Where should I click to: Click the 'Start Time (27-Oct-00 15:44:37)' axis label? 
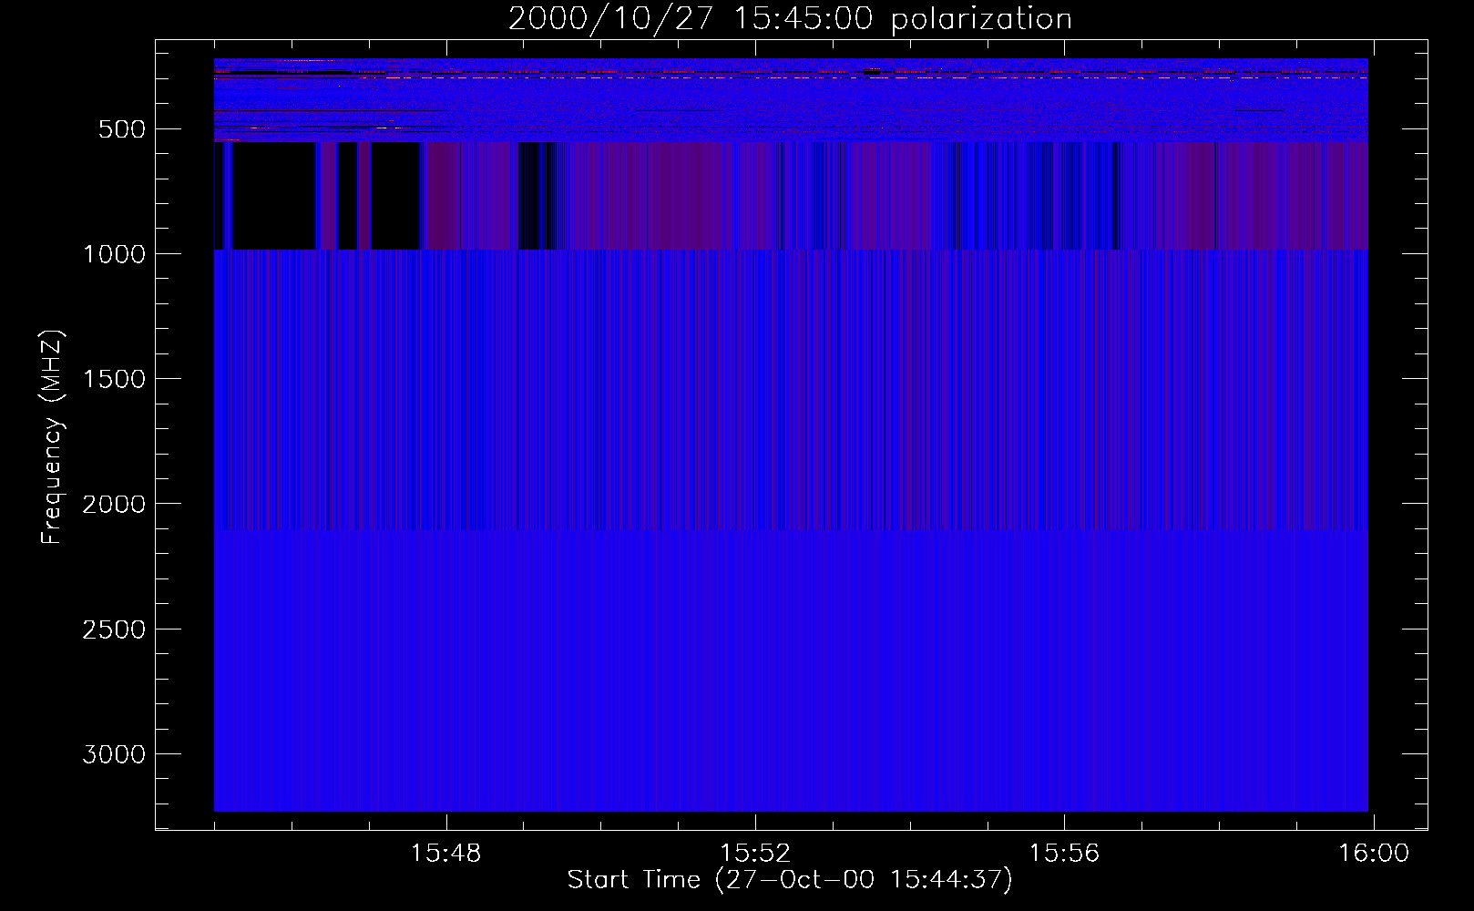pos(790,880)
